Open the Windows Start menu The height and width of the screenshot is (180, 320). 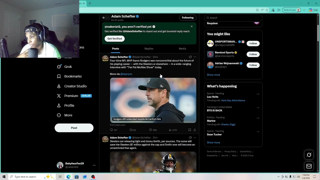coord(4,177)
